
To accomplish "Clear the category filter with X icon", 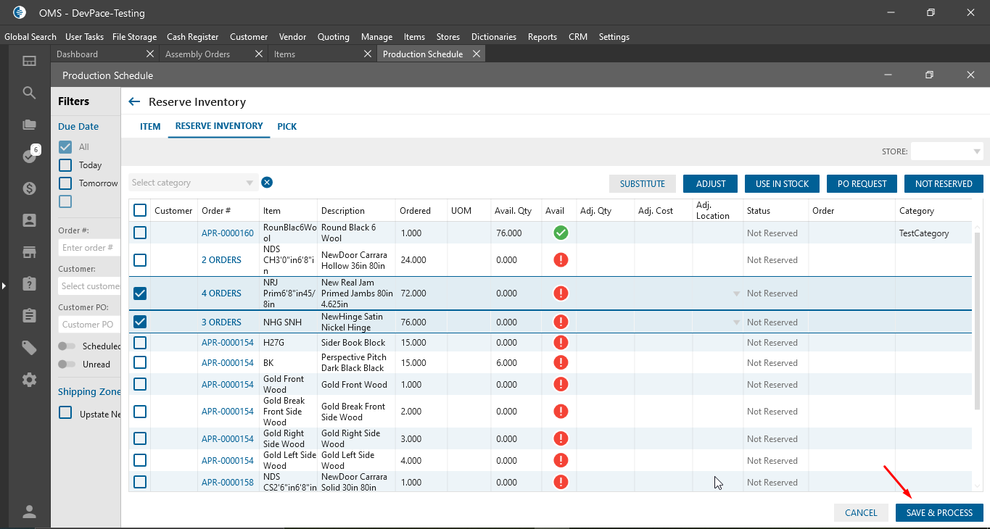I will (267, 183).
